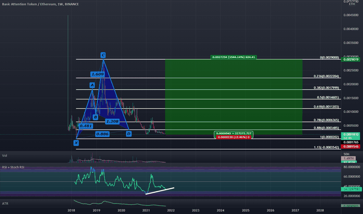Select the white trendline on RSI pane
Screen dimensions: 363x214
coord(160,191)
